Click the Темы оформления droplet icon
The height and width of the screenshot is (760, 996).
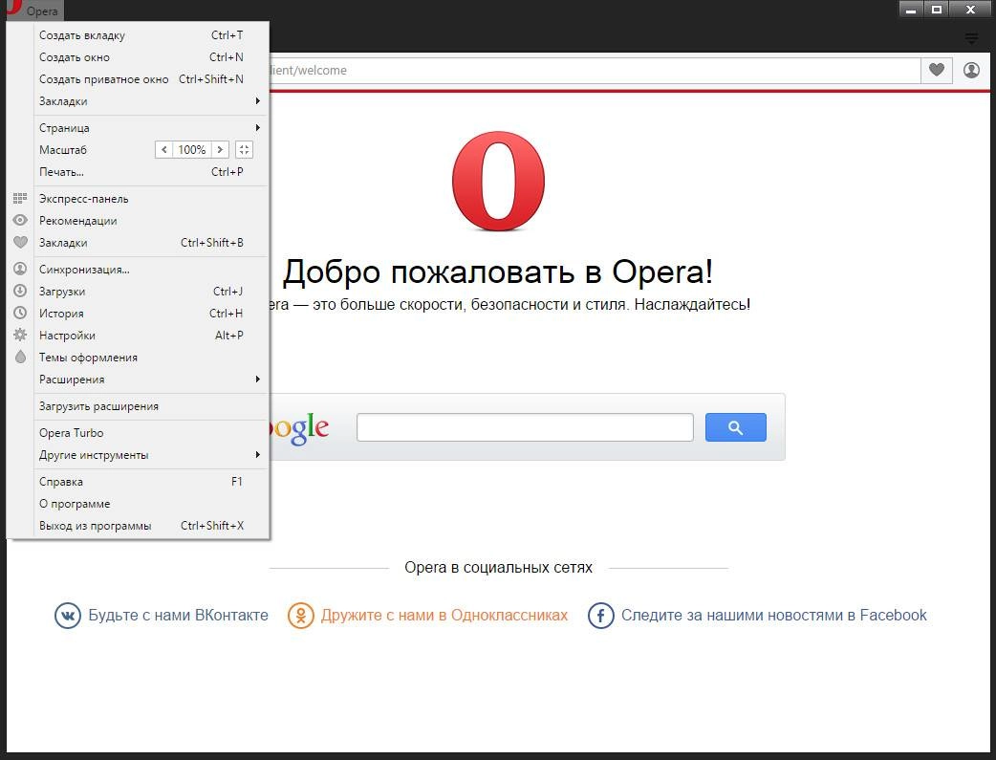pyautogui.click(x=20, y=358)
